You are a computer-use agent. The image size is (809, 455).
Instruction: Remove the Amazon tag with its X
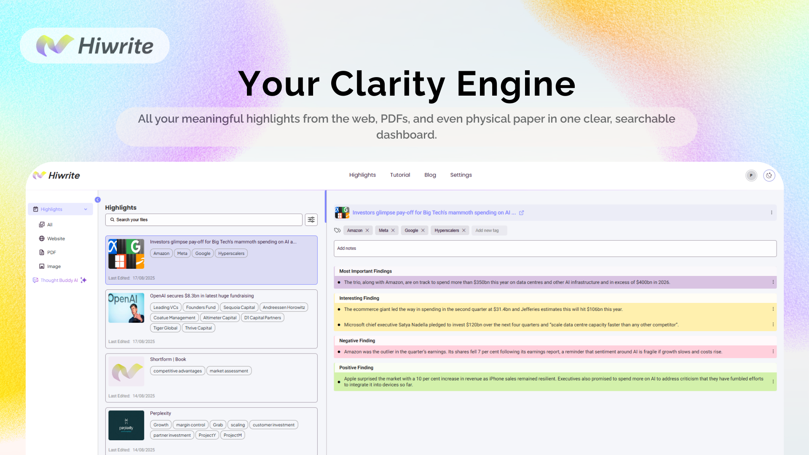tap(367, 230)
